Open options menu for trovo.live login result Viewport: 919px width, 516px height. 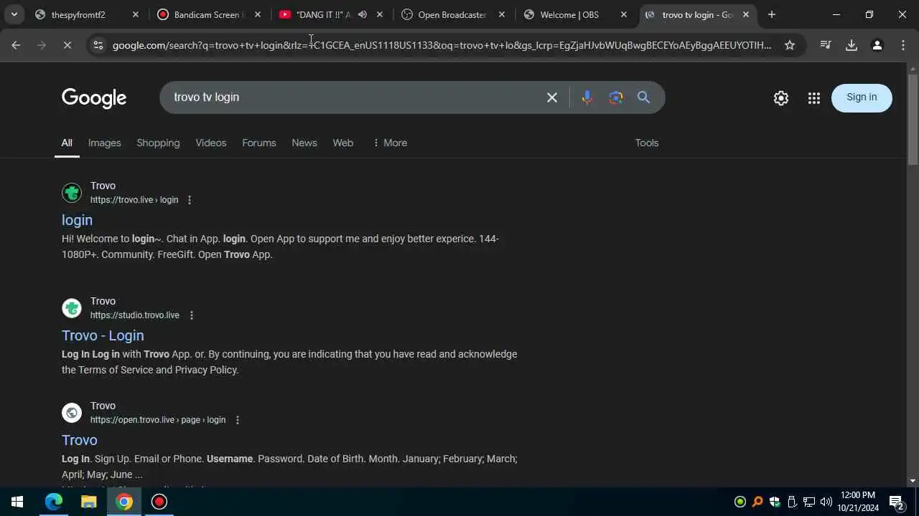pyautogui.click(x=190, y=200)
